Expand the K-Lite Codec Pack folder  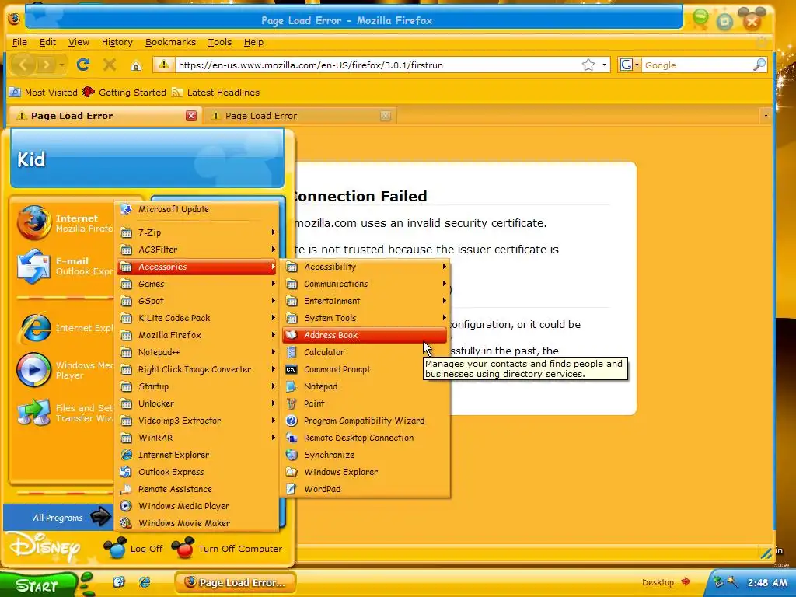197,318
